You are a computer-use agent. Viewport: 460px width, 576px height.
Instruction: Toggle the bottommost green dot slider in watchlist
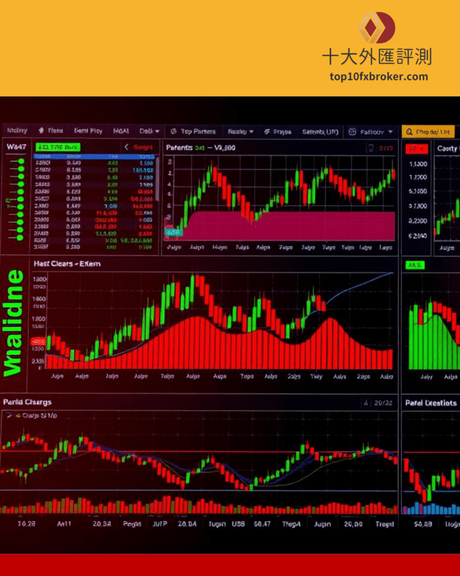coord(21,238)
